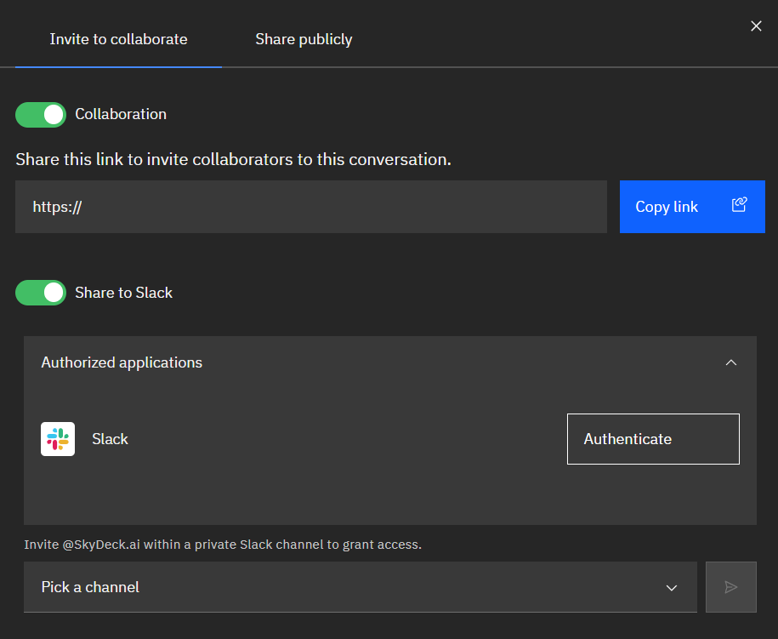The width and height of the screenshot is (778, 639).
Task: Click the Authorized applications section header
Action: pos(122,362)
